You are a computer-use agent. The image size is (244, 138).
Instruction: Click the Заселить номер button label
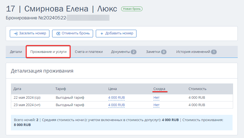point(32,33)
